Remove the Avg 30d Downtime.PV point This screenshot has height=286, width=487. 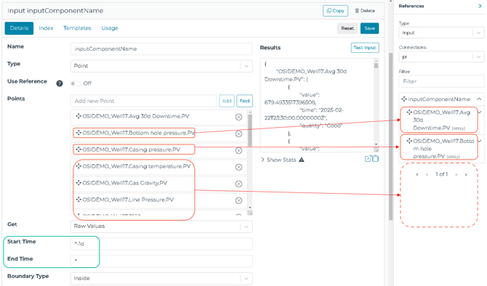[x=238, y=117]
